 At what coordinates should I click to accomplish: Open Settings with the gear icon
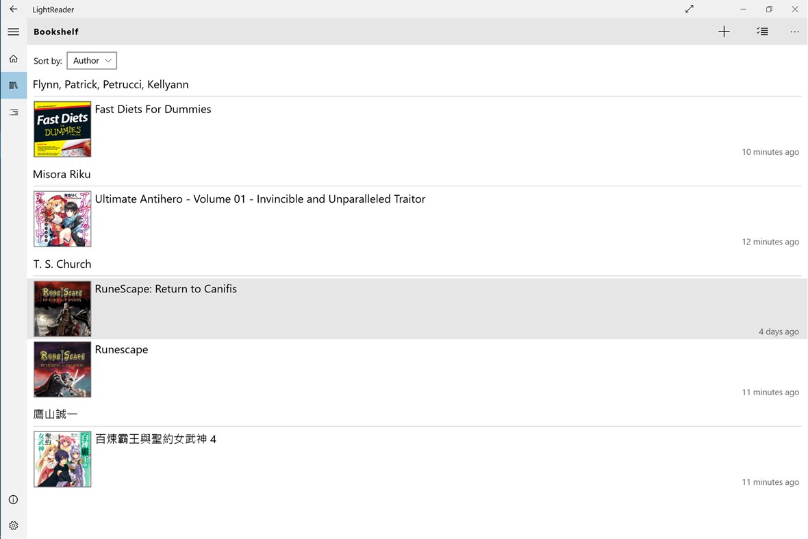pos(13,525)
